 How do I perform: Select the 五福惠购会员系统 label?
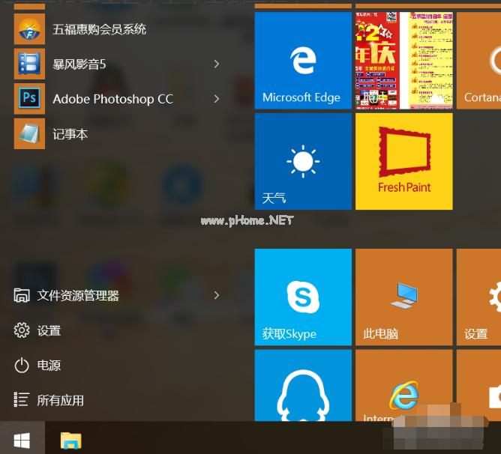point(99,29)
